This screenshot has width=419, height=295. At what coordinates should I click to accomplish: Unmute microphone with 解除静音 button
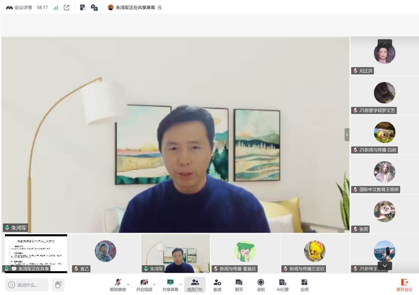(118, 285)
